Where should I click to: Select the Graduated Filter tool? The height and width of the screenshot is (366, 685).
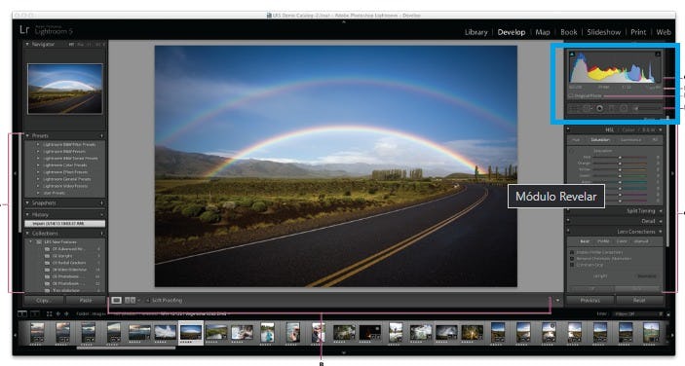pos(612,108)
